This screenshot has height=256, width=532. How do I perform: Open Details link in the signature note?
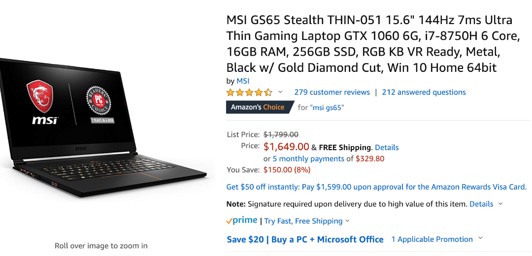[x=481, y=204]
